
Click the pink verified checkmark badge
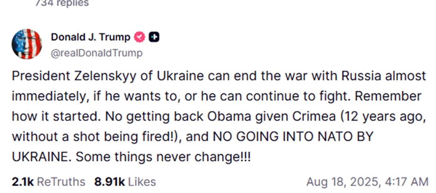click(x=140, y=37)
